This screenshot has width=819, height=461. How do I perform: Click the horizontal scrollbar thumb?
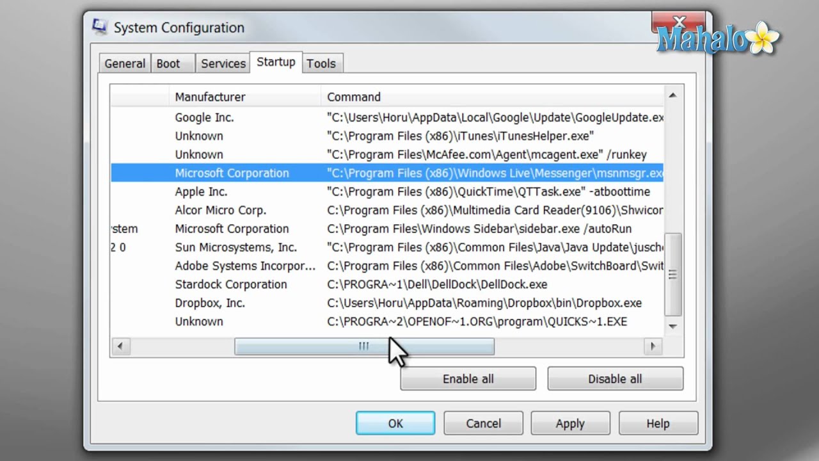click(364, 346)
